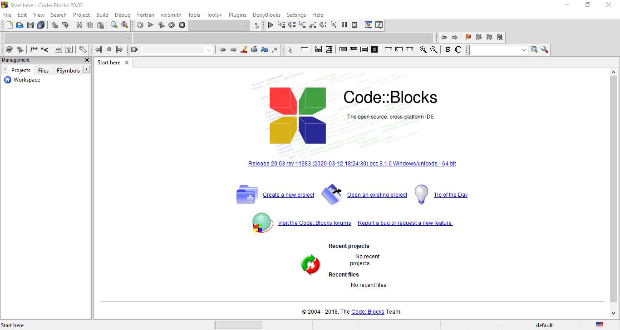
Task: Build the project using the gear icon
Action: point(140,25)
